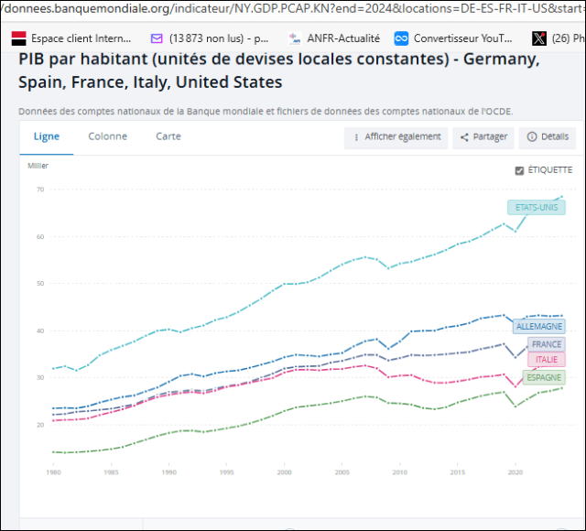This screenshot has height=531, width=586.
Task: Uncheck the ÉTIQUETTE checkbox
Action: 520,170
